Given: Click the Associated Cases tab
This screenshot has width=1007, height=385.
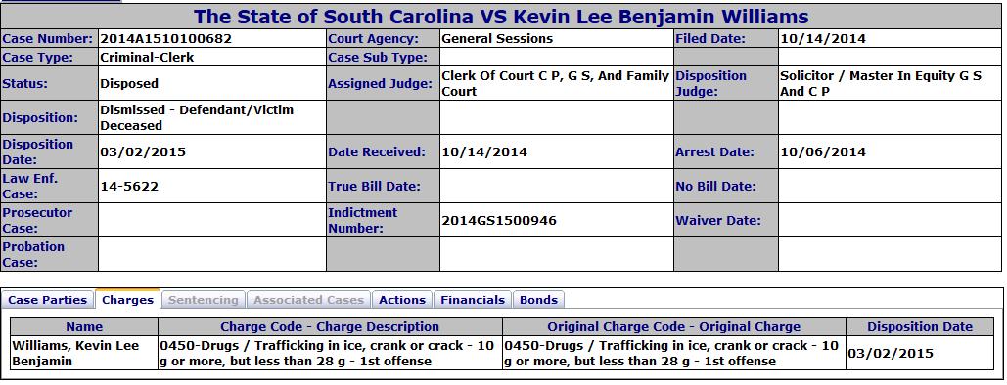Looking at the screenshot, I should (308, 300).
